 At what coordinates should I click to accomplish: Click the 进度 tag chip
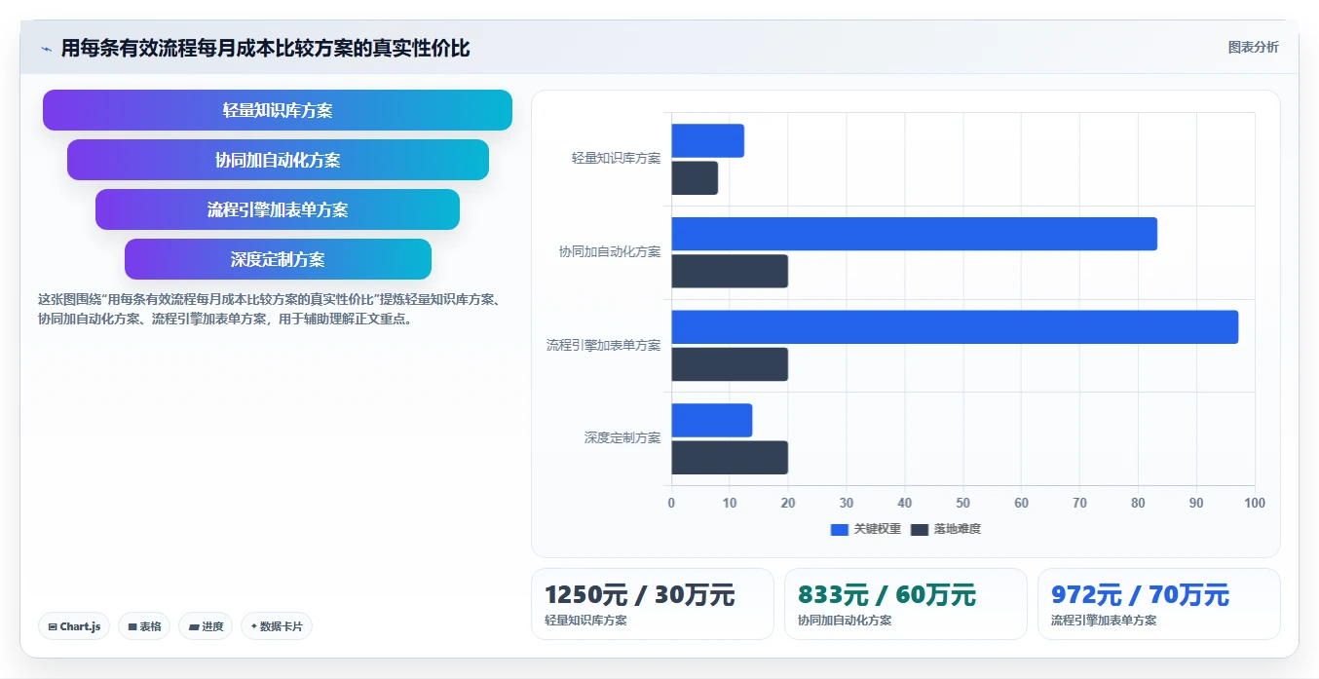coord(206,626)
